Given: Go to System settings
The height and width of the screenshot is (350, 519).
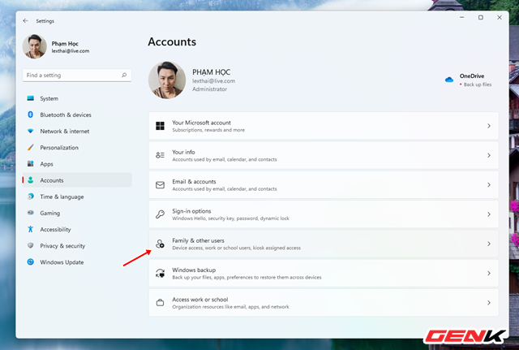Looking at the screenshot, I should pos(77,98).
